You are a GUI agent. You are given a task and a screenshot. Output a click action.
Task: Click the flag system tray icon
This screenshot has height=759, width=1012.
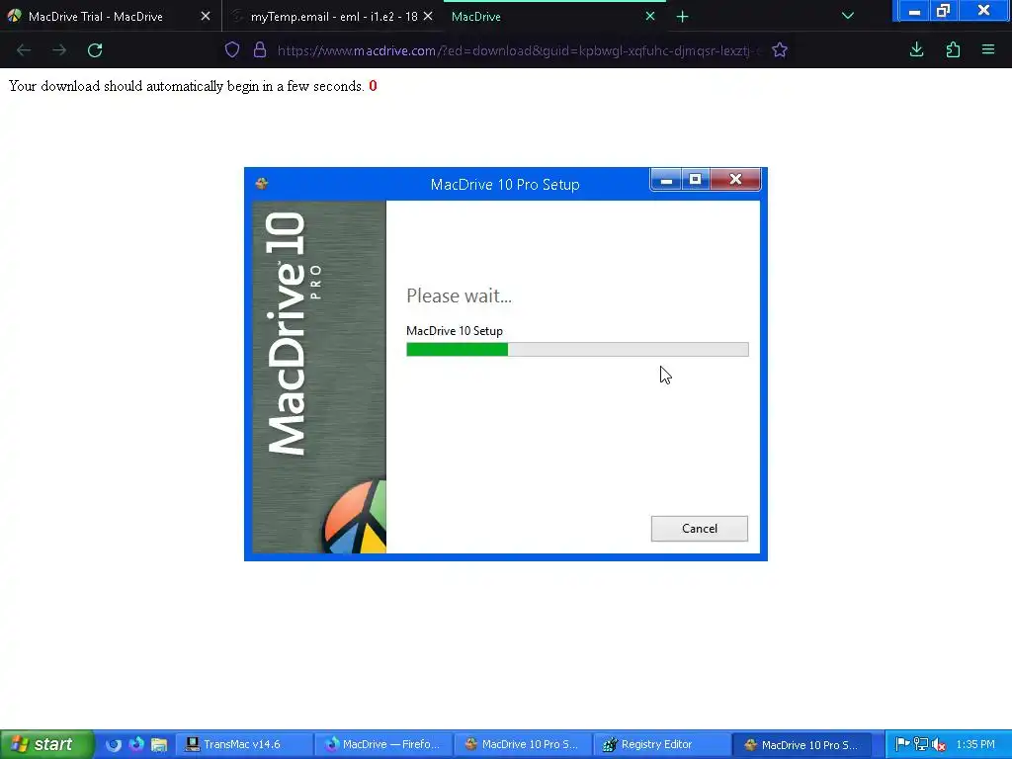(903, 745)
